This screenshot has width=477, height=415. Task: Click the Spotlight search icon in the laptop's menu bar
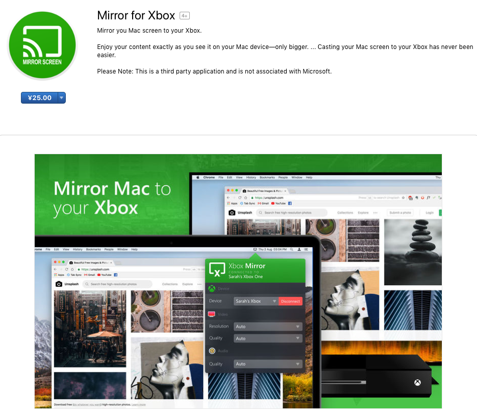coord(291,250)
